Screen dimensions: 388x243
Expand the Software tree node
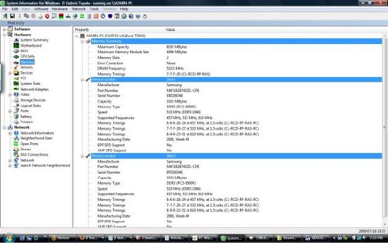pos(5,29)
